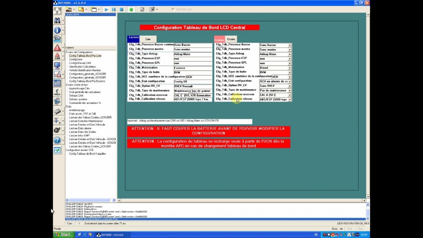
Task: Click the vehicle folder toolbar icon
Action: [69, 9]
